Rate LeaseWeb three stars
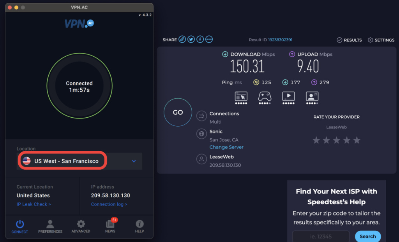The image size is (399, 242). 336,140
